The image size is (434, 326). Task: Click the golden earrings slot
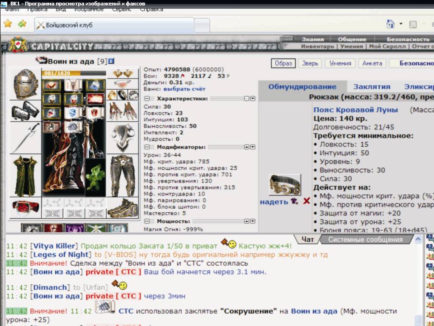click(123, 73)
